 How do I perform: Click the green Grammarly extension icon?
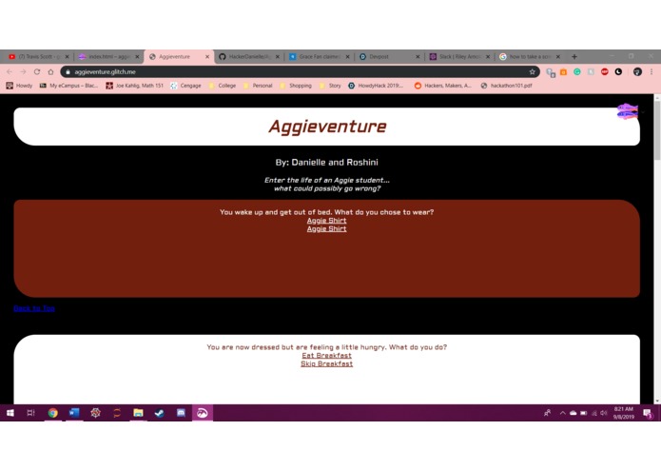577,72
